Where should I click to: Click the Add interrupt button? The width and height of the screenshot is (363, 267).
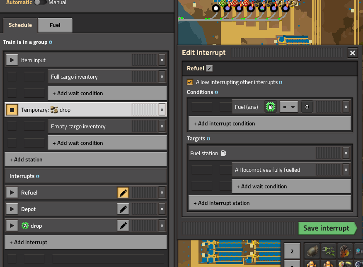pyautogui.click(x=86, y=242)
